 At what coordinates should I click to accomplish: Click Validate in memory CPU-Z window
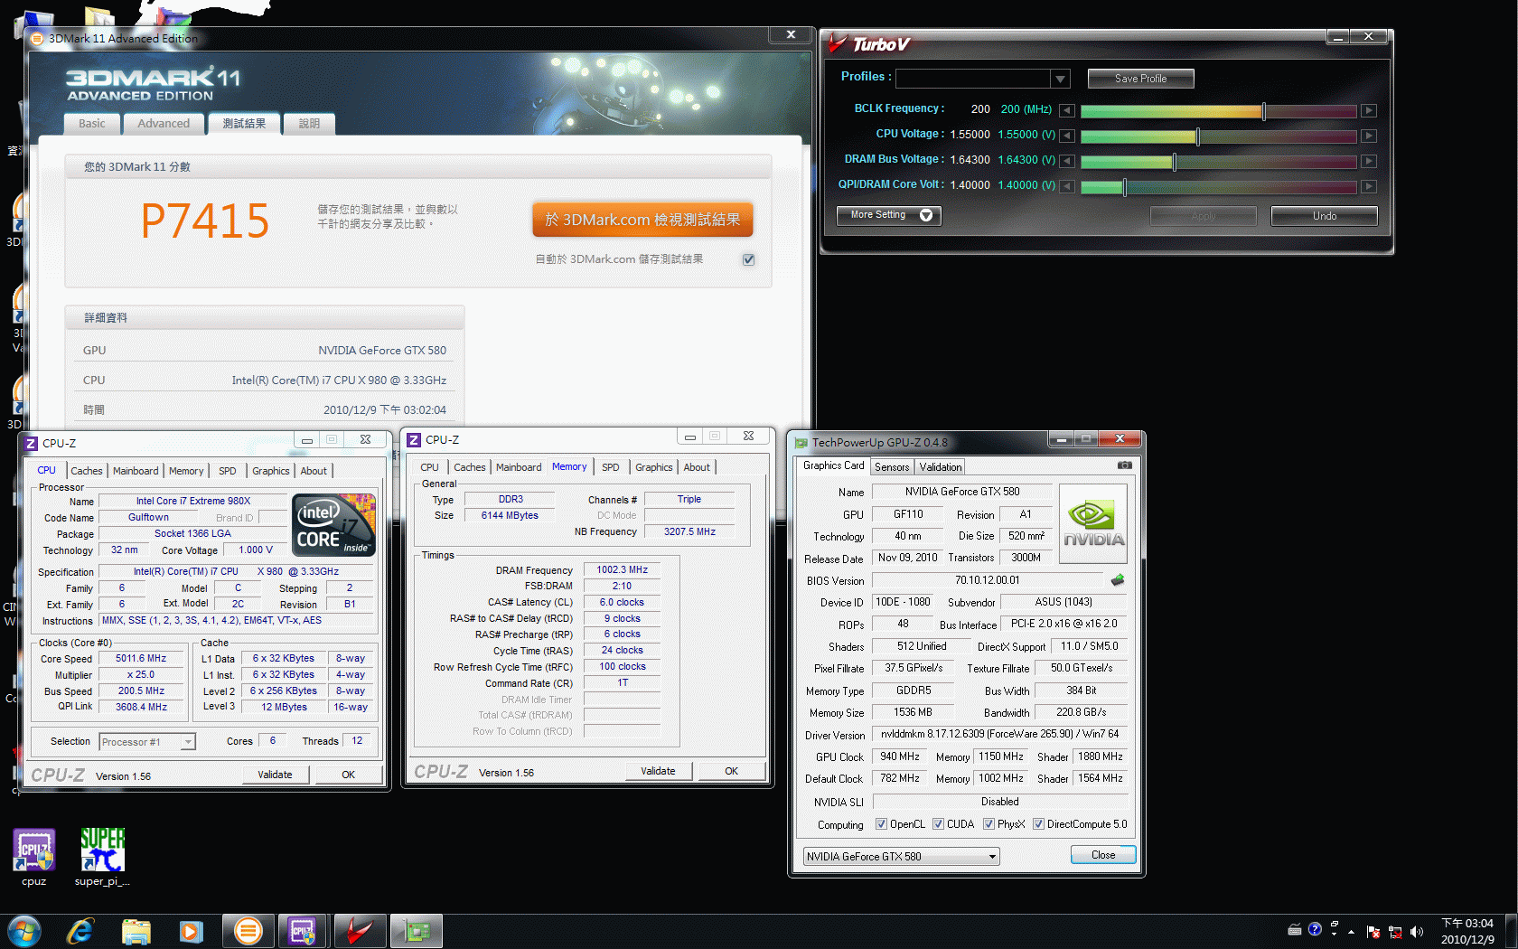(658, 771)
